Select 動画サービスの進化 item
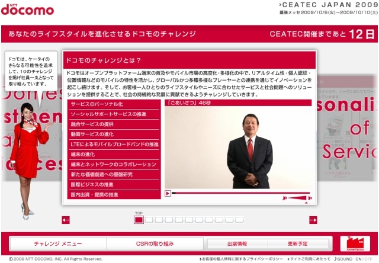 [x=114, y=134]
